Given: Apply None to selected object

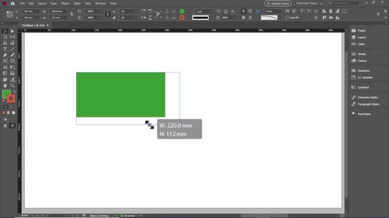Looking at the screenshot, I should (13, 113).
